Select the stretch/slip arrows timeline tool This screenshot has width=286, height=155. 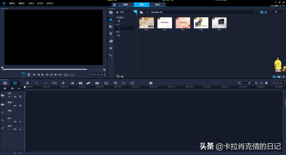[54, 83]
